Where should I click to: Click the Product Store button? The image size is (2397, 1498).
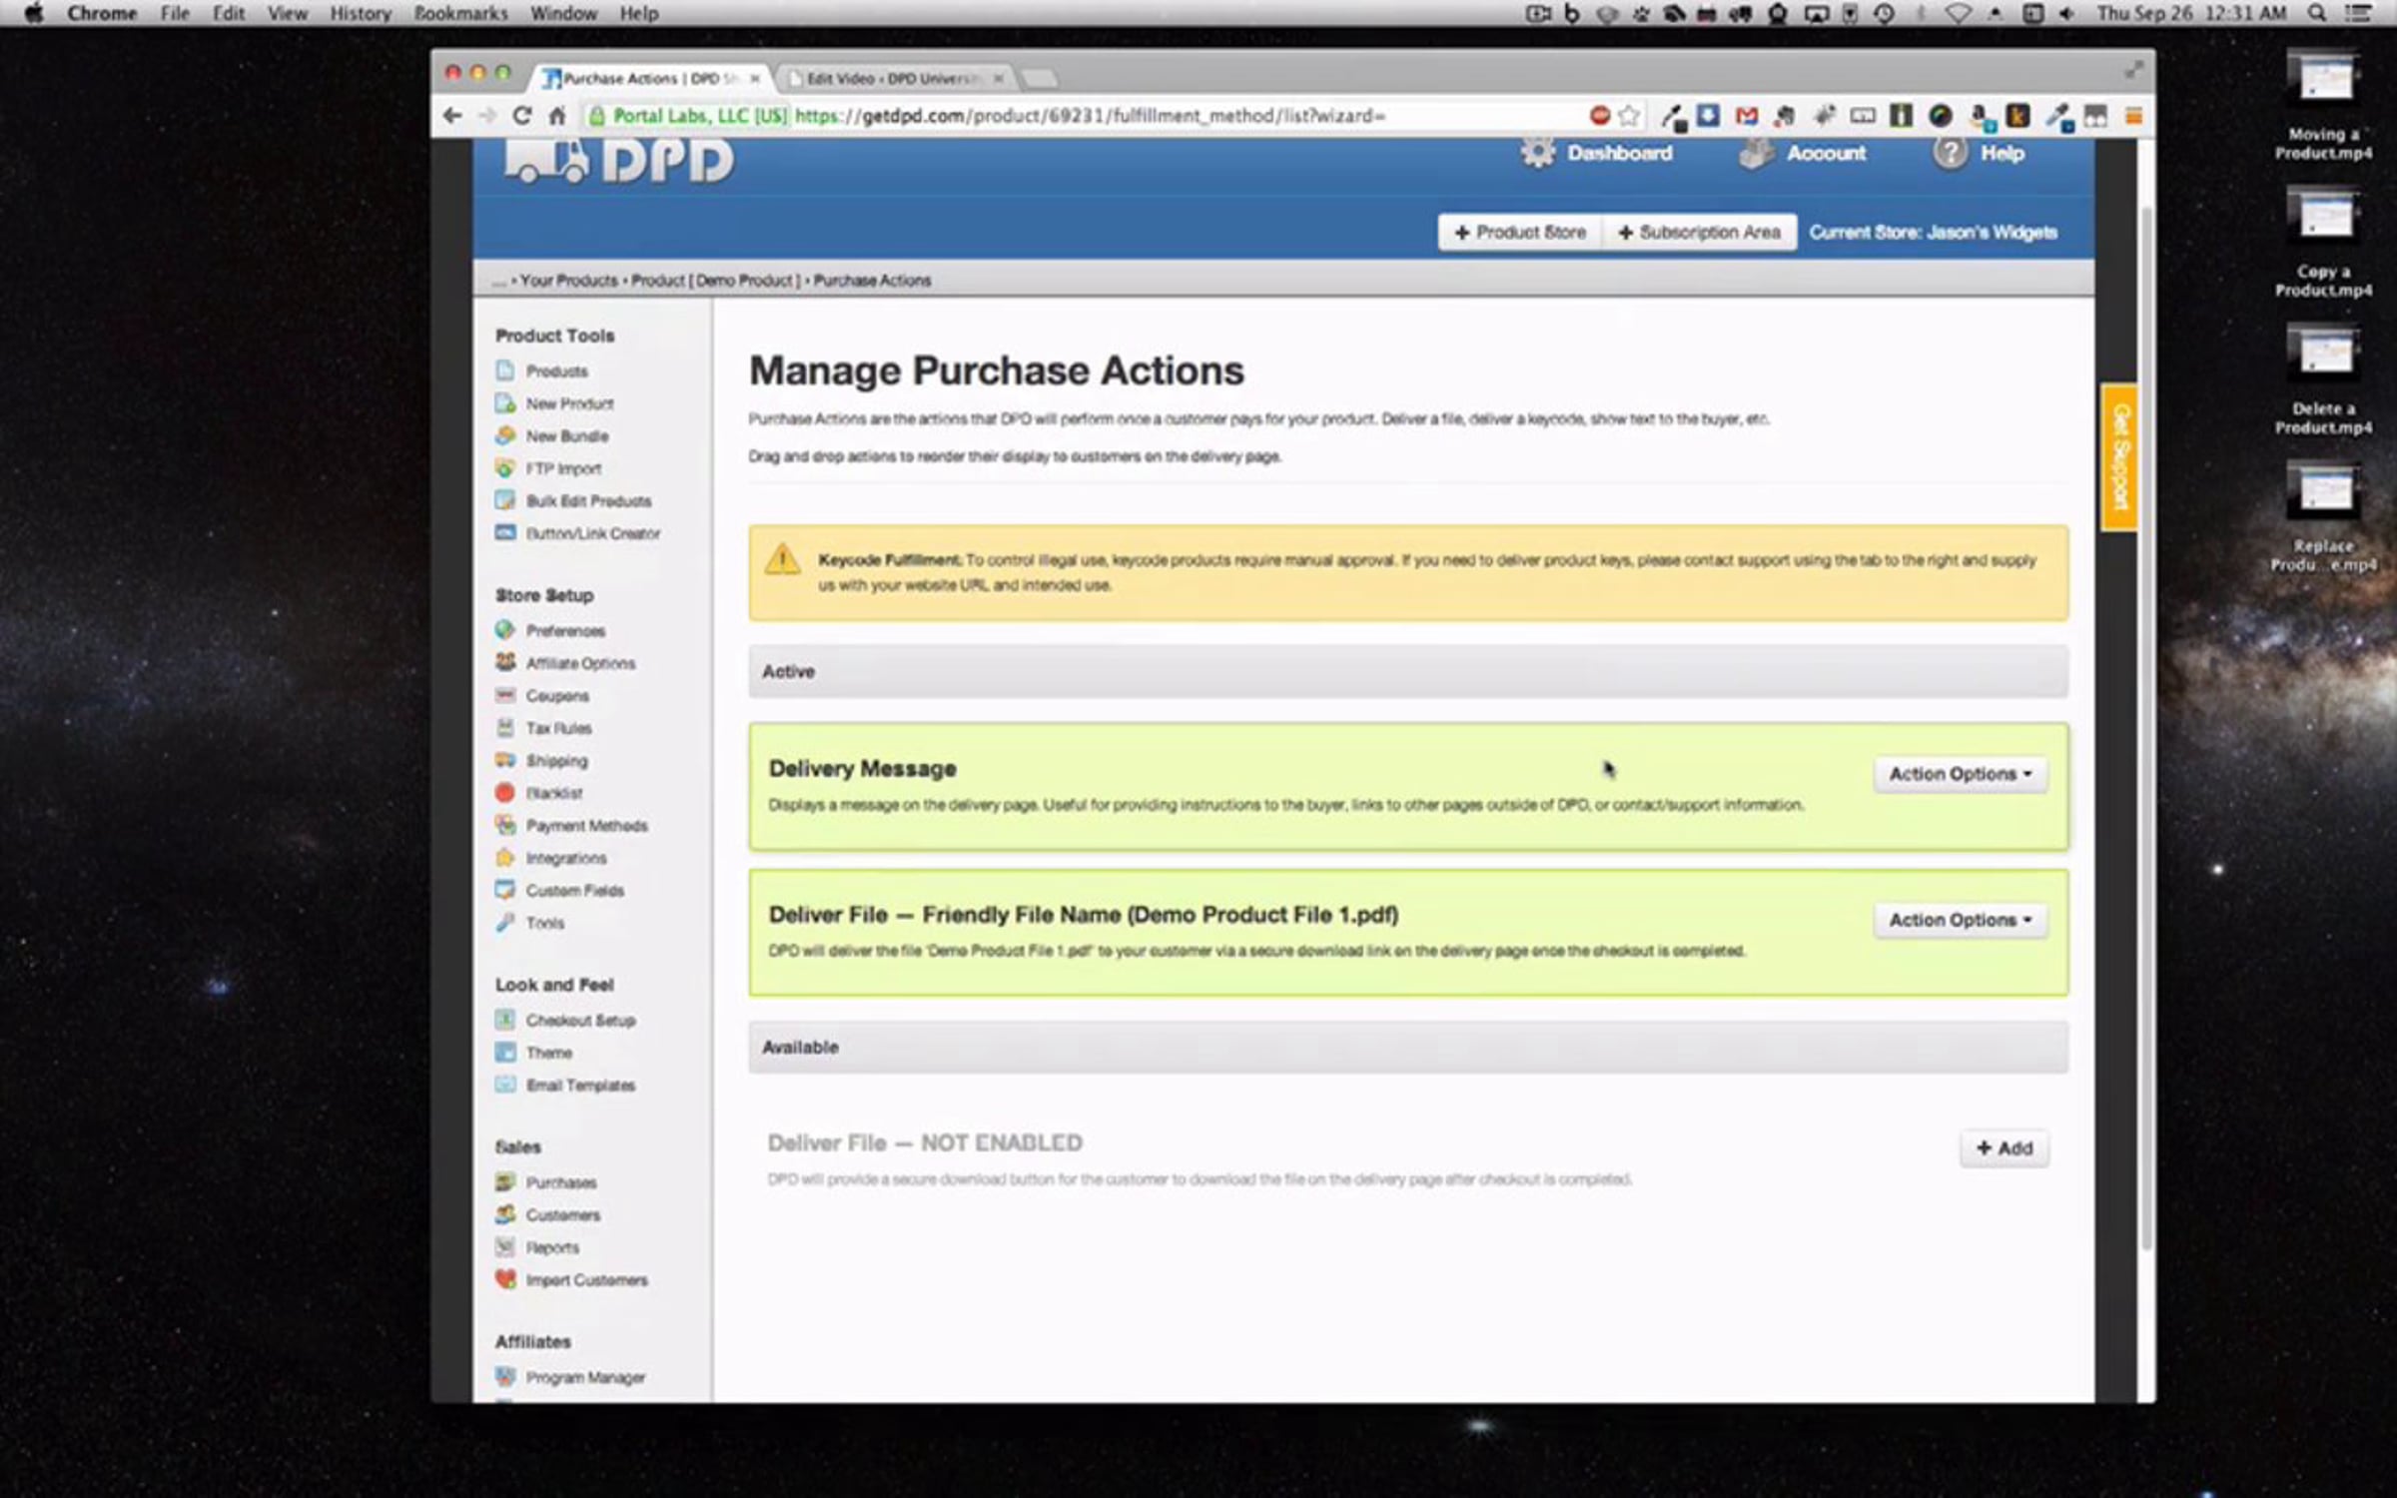click(1520, 233)
